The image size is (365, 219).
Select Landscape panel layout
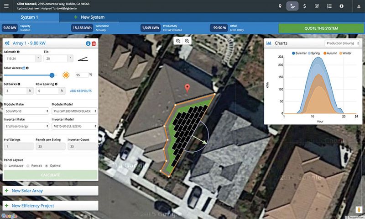coord(5,166)
